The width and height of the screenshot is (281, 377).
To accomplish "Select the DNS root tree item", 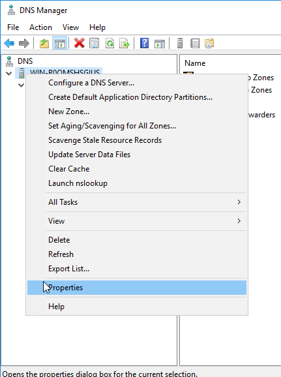I will 25,61.
